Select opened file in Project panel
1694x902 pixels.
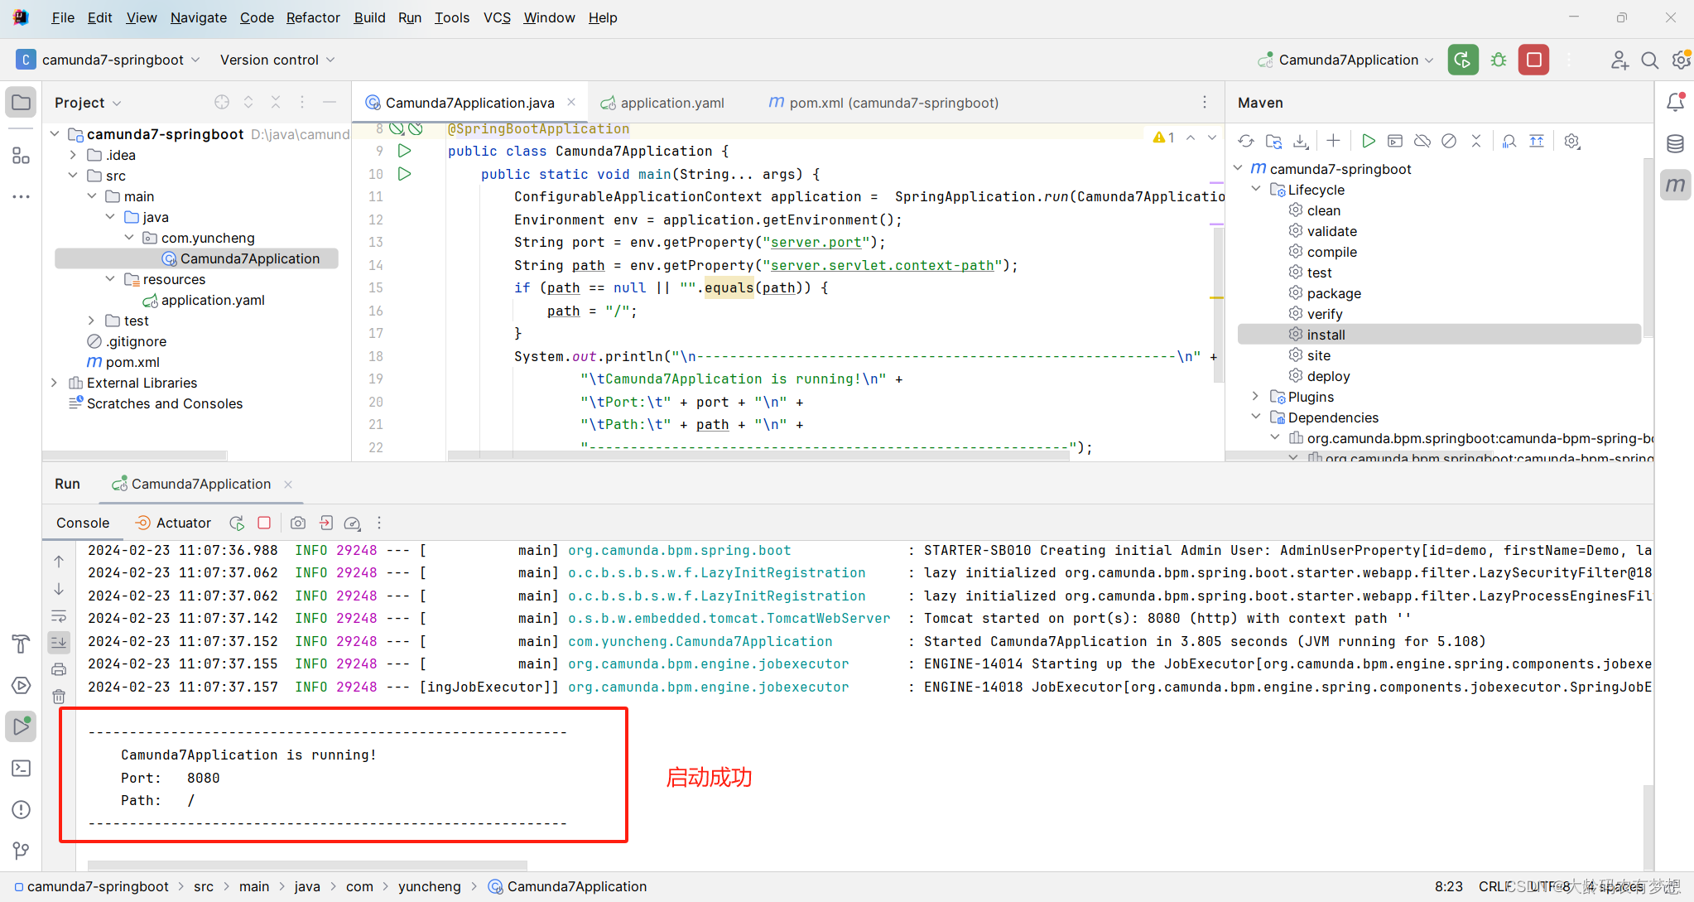click(222, 102)
